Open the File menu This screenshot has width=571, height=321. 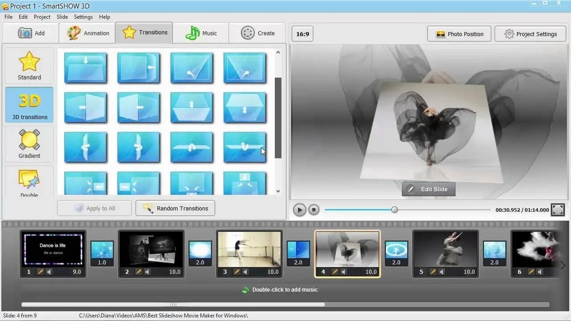(x=8, y=17)
